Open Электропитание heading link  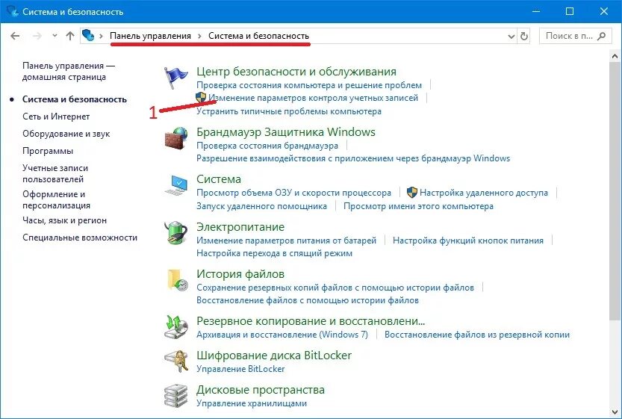(240, 226)
